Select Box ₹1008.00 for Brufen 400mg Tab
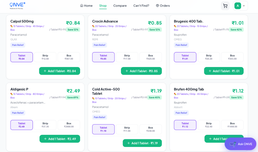 click(232, 125)
